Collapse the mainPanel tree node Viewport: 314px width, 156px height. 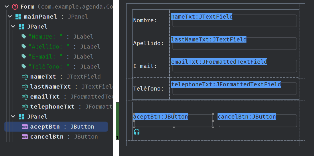pos(10,17)
